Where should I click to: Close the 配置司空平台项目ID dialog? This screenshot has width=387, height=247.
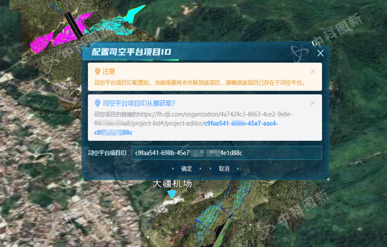(x=320, y=54)
